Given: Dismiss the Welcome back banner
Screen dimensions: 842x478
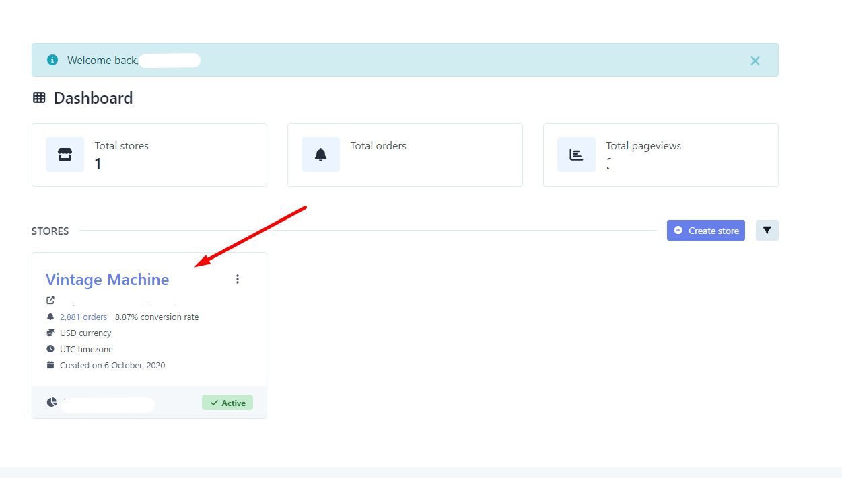Looking at the screenshot, I should [755, 61].
